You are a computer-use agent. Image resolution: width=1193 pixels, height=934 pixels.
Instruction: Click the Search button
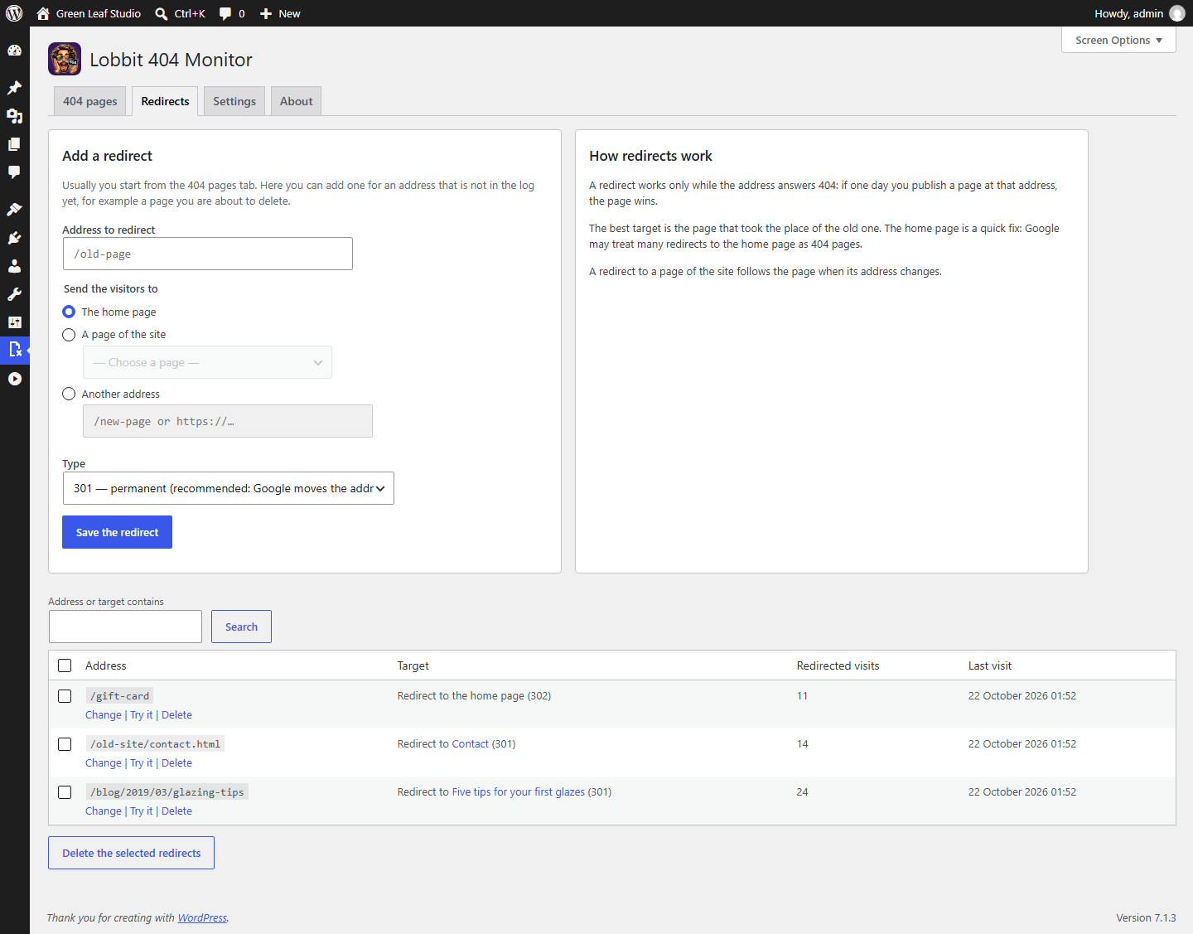pos(241,627)
